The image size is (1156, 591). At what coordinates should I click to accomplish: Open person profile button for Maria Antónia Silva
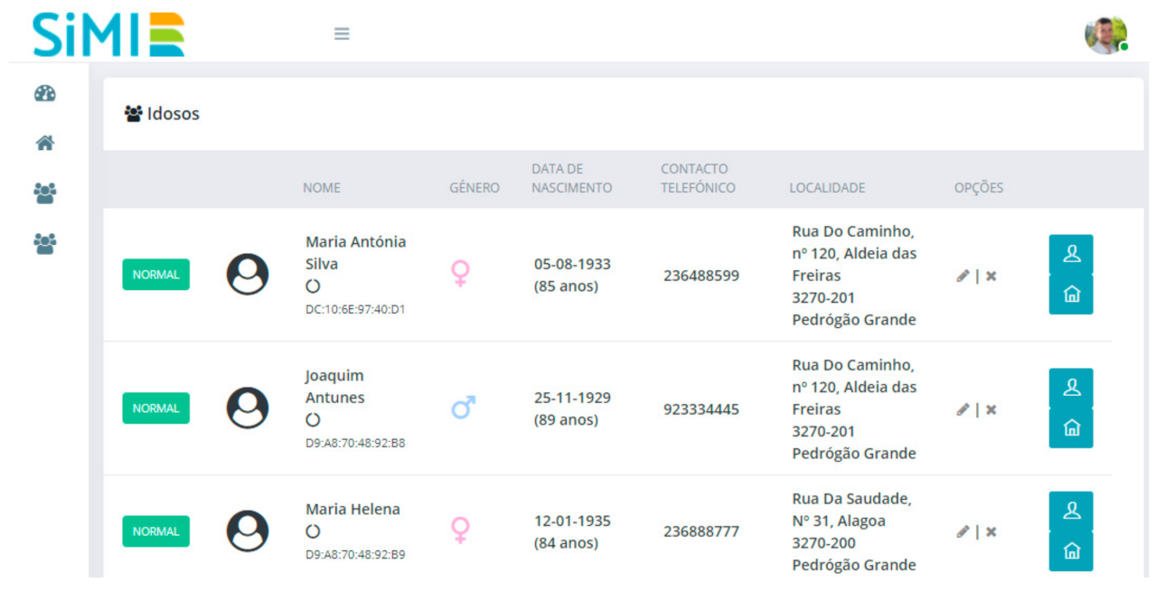[x=1071, y=255]
